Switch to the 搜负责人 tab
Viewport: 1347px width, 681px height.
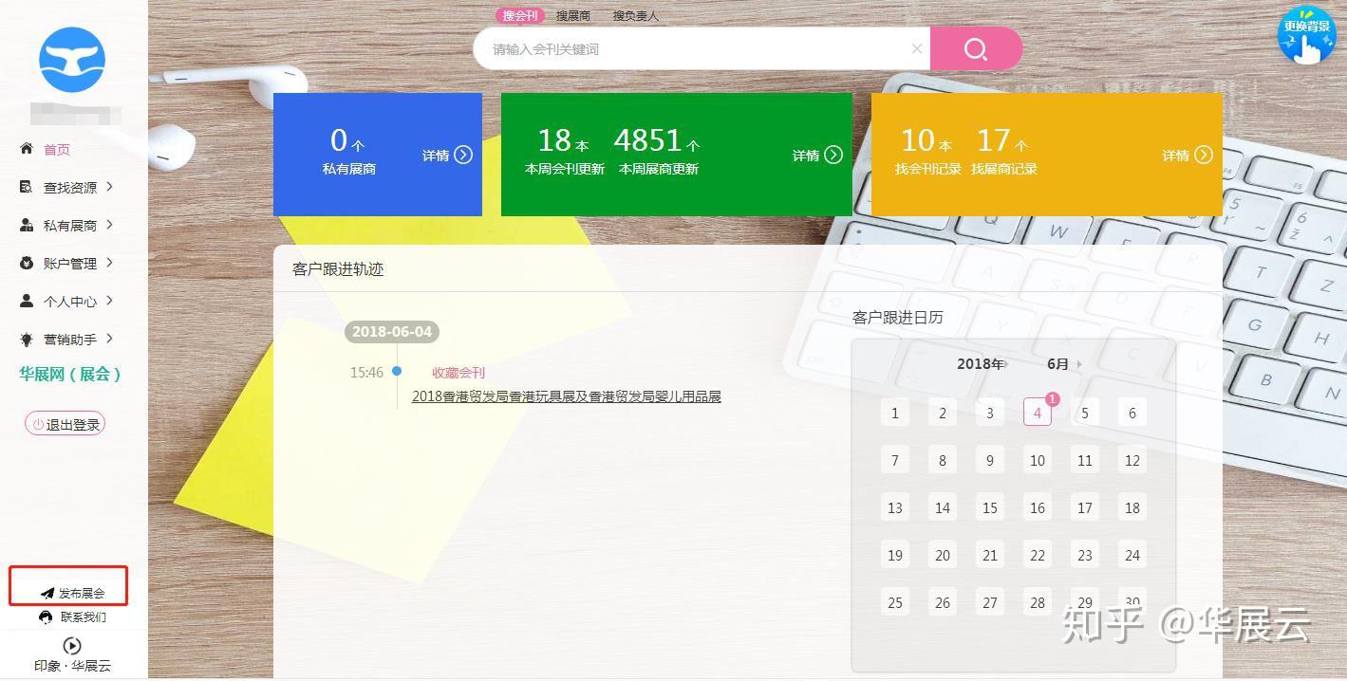point(634,15)
